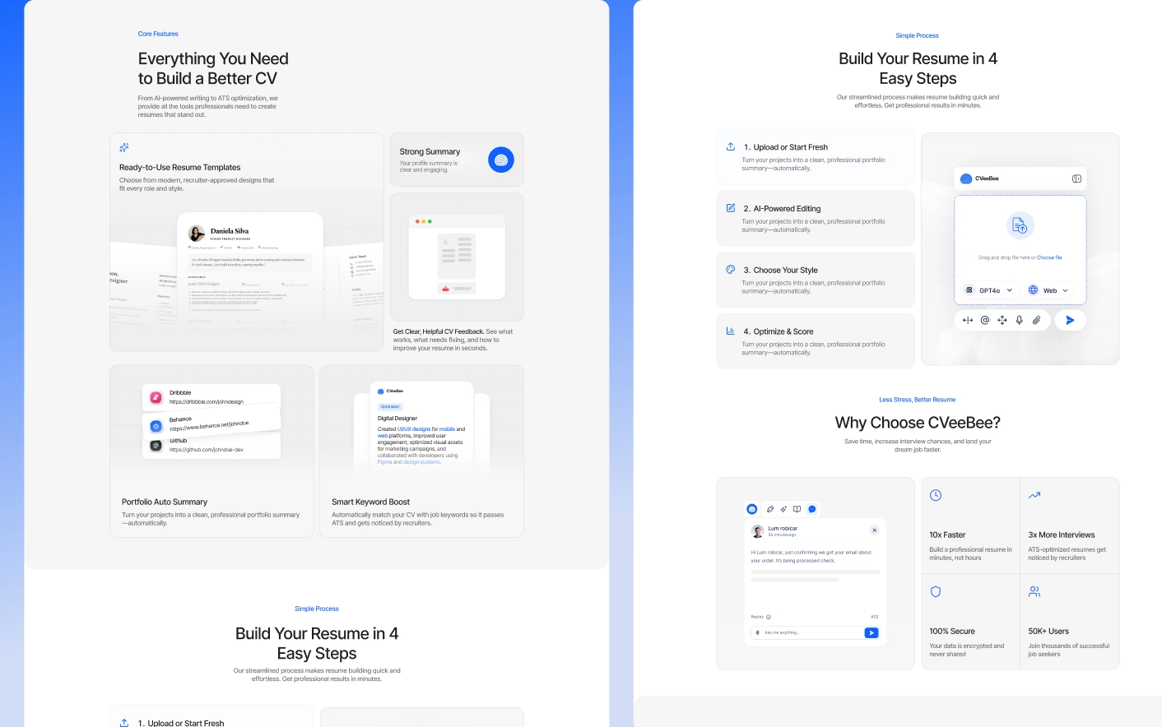Click the emoji icon next to Replay
The image size is (1162, 727).
(769, 617)
